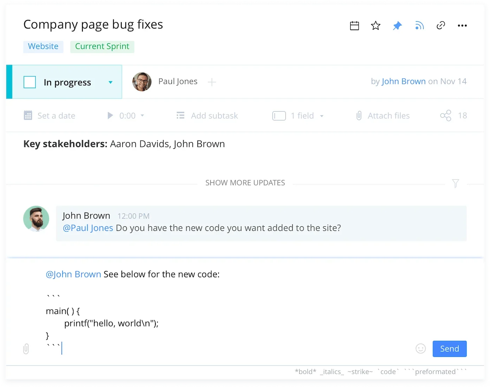Click the In progress status label
Viewport: 490px width, 387px height.
point(67,82)
